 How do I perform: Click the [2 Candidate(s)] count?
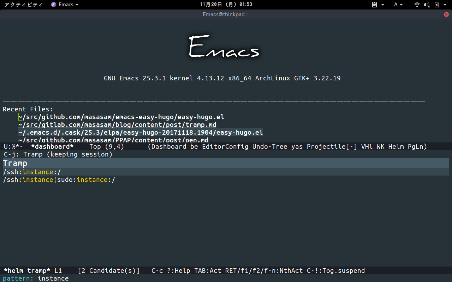(108, 271)
